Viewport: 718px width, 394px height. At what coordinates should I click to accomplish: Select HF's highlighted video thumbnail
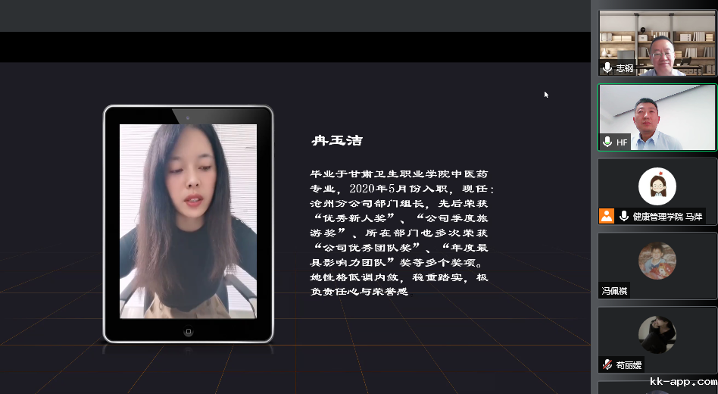pyautogui.click(x=657, y=117)
